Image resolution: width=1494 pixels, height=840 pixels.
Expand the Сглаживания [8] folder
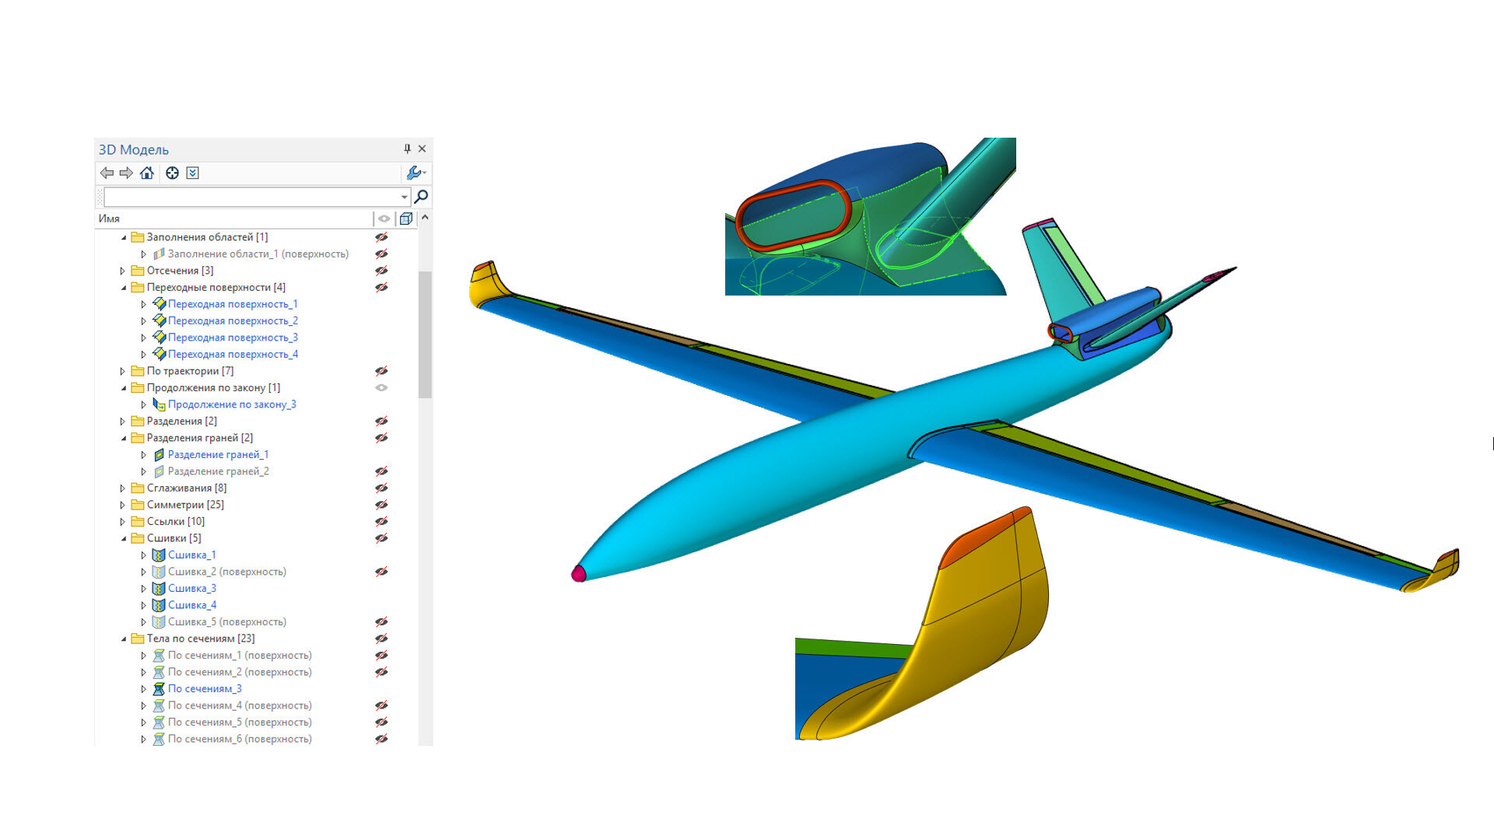(123, 488)
